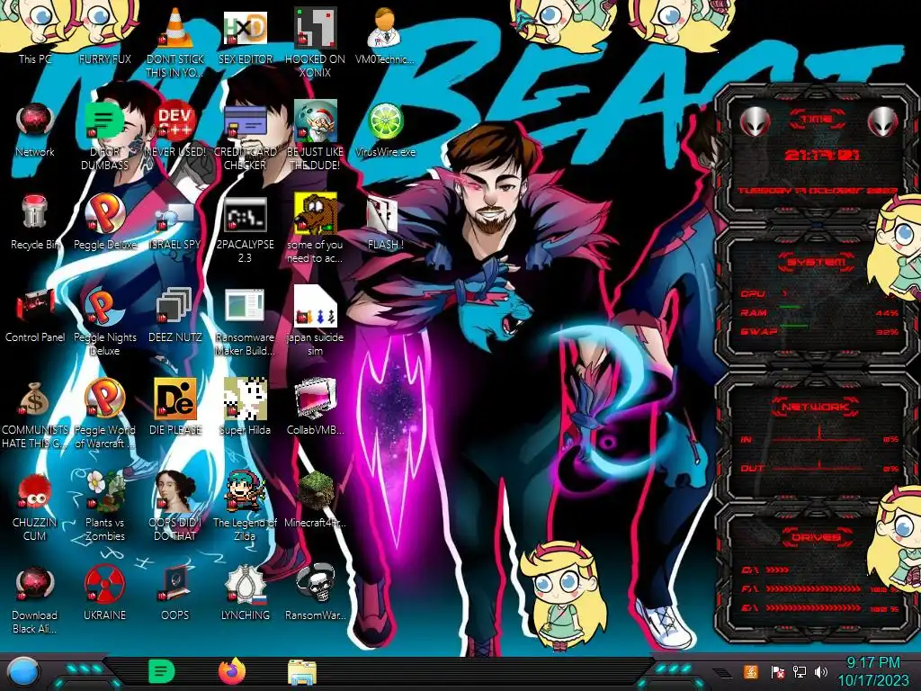This screenshot has height=691, width=921.
Task: Click the left alien head on the widget
Action: tap(755, 122)
